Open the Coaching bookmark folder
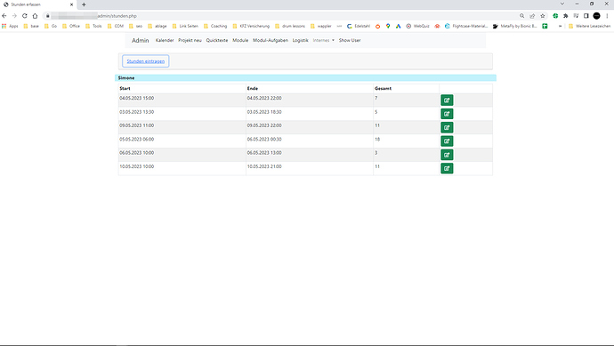614x346 pixels. click(215, 26)
